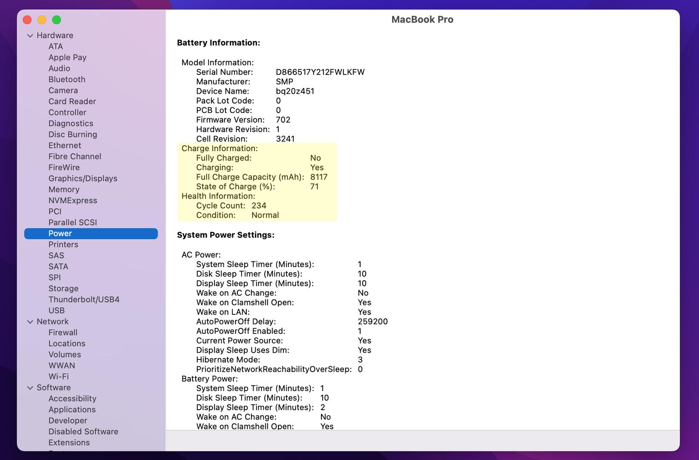
Task: Click the Software category label
Action: point(54,388)
